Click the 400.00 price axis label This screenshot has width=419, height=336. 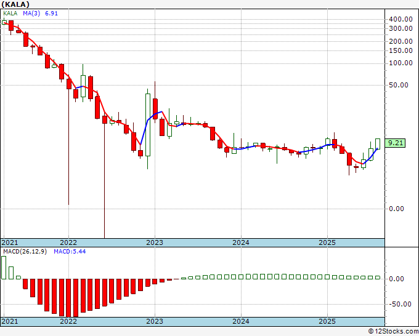tap(401, 19)
